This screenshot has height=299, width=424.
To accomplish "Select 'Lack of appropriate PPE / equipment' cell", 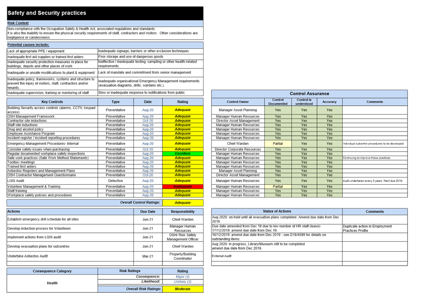I will point(52,51).
